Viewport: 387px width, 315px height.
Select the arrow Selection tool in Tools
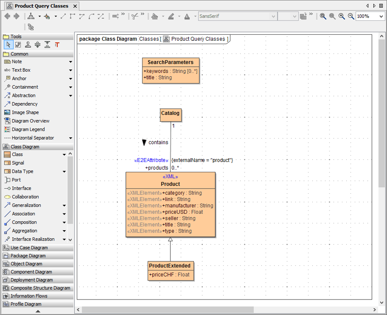coord(8,45)
